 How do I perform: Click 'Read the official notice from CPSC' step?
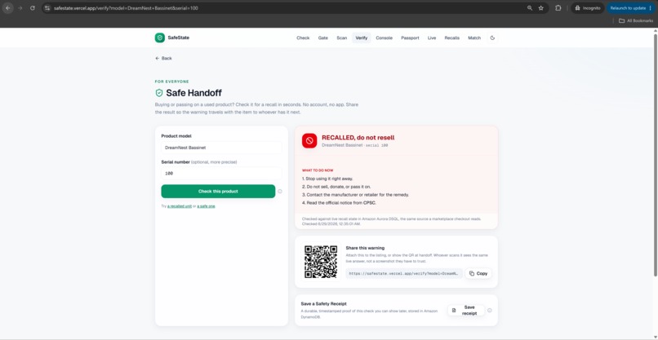click(x=339, y=203)
